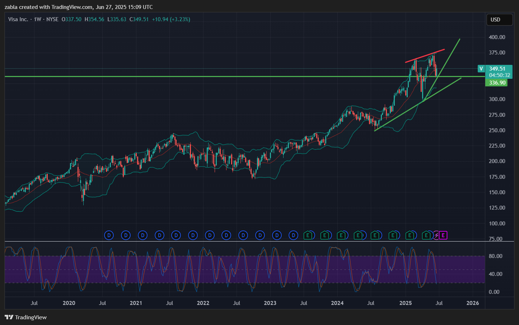Select the red resistance trendline
Image resolution: width=519 pixels, height=325 pixels.
(x=425, y=56)
